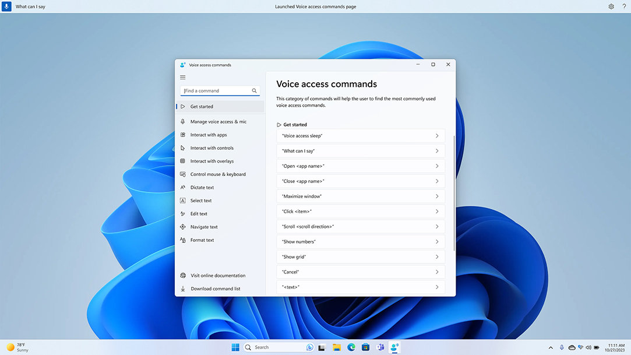Expand the "Maximize window" command
Viewport: 631px width, 355px height.
tap(360, 196)
